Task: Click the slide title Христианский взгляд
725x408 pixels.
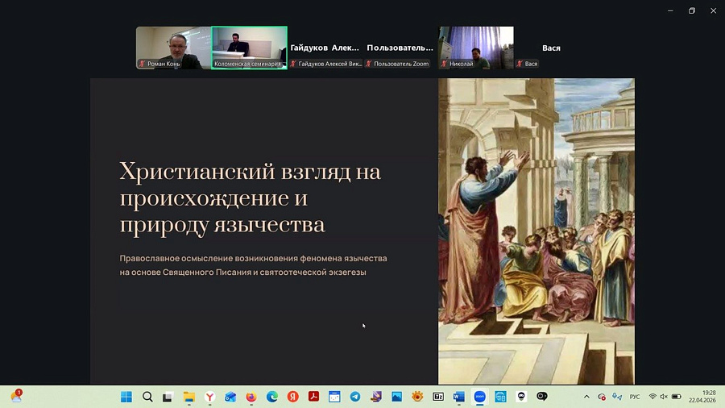Action: tap(250, 198)
